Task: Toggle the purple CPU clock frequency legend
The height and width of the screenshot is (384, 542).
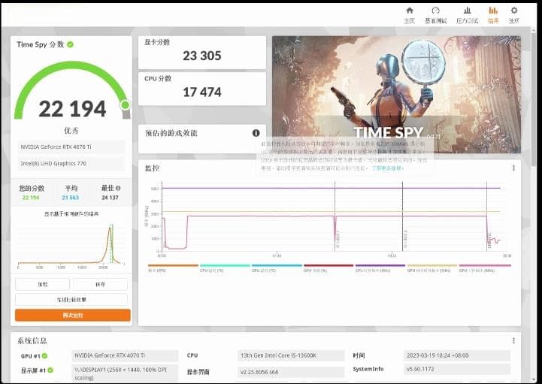Action: click(380, 268)
